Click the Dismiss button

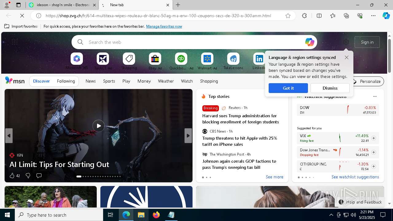(330, 88)
